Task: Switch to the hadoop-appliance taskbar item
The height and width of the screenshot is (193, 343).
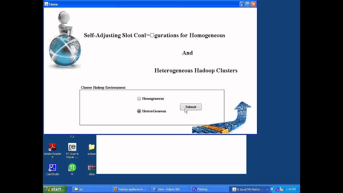Action: pos(131,189)
